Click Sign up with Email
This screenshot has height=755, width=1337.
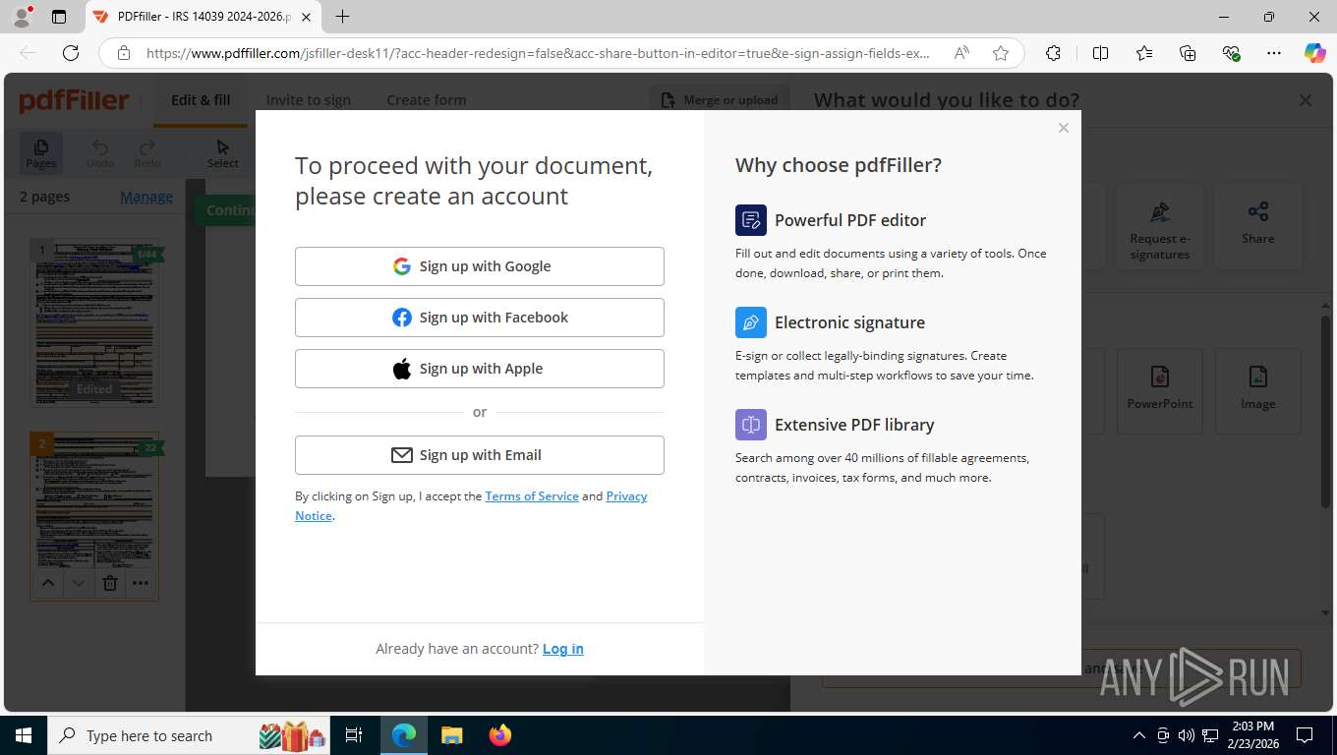pos(480,455)
